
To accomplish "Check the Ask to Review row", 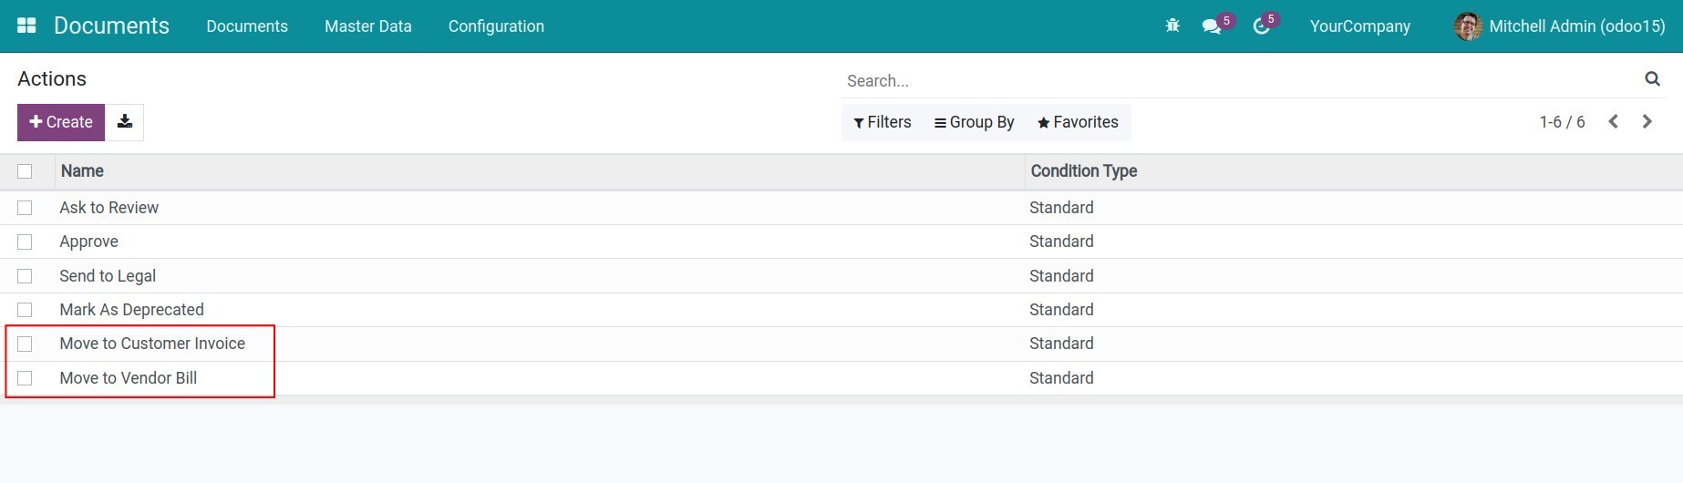I will 25,208.
